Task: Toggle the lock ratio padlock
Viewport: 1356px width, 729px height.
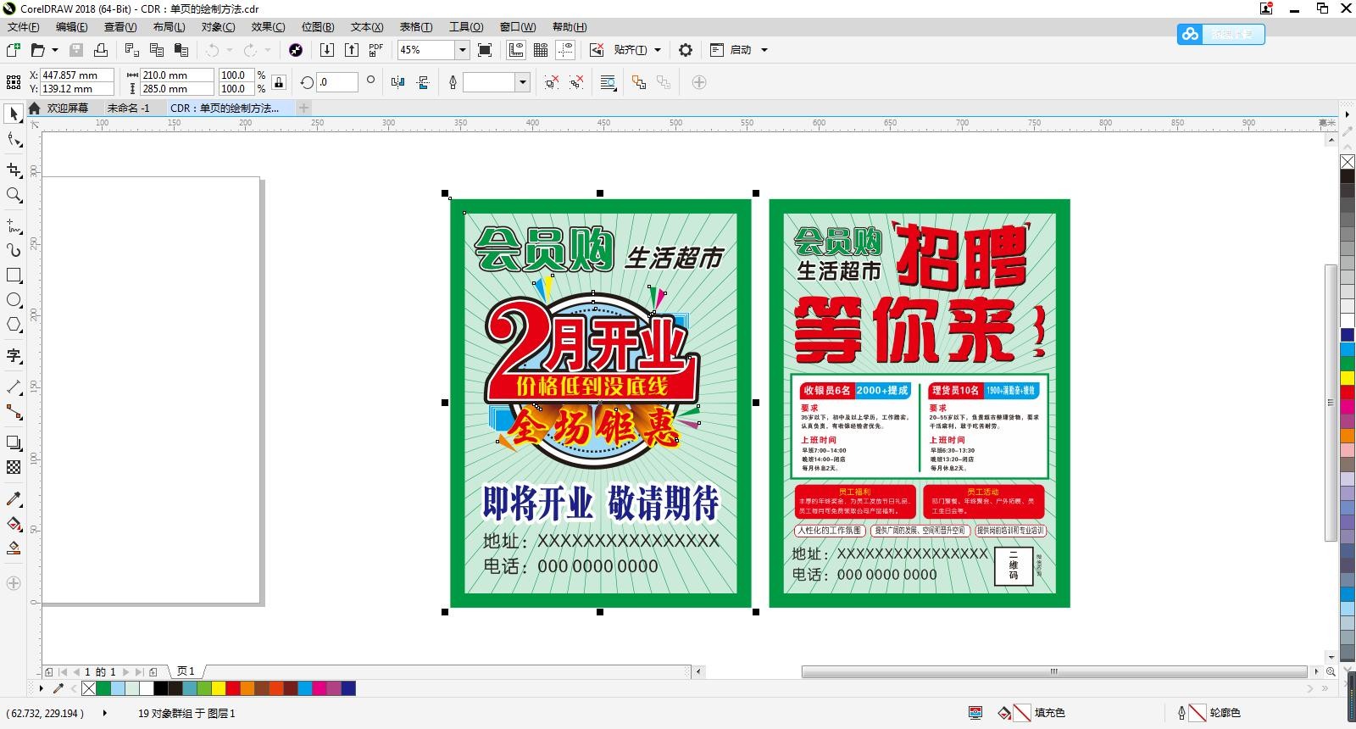Action: tap(279, 82)
